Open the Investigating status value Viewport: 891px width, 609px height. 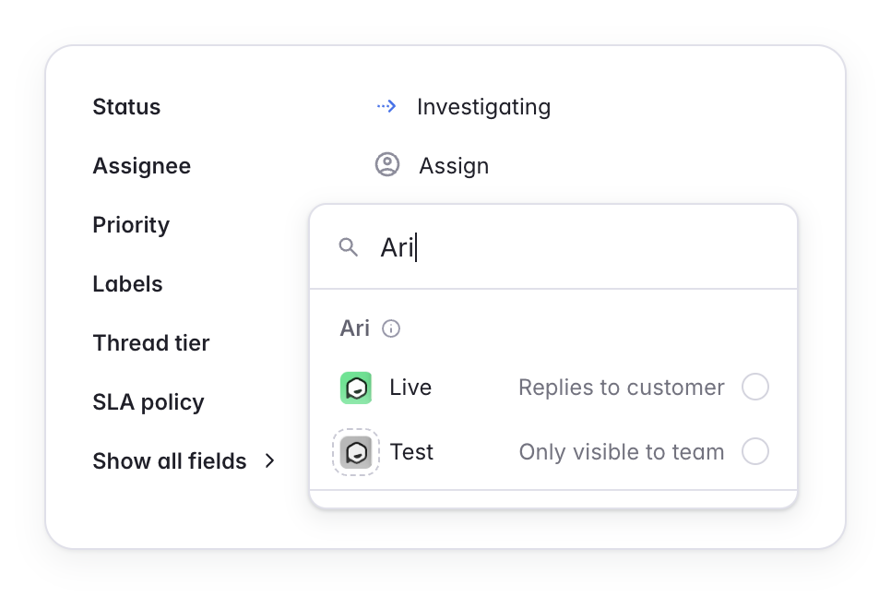click(483, 107)
